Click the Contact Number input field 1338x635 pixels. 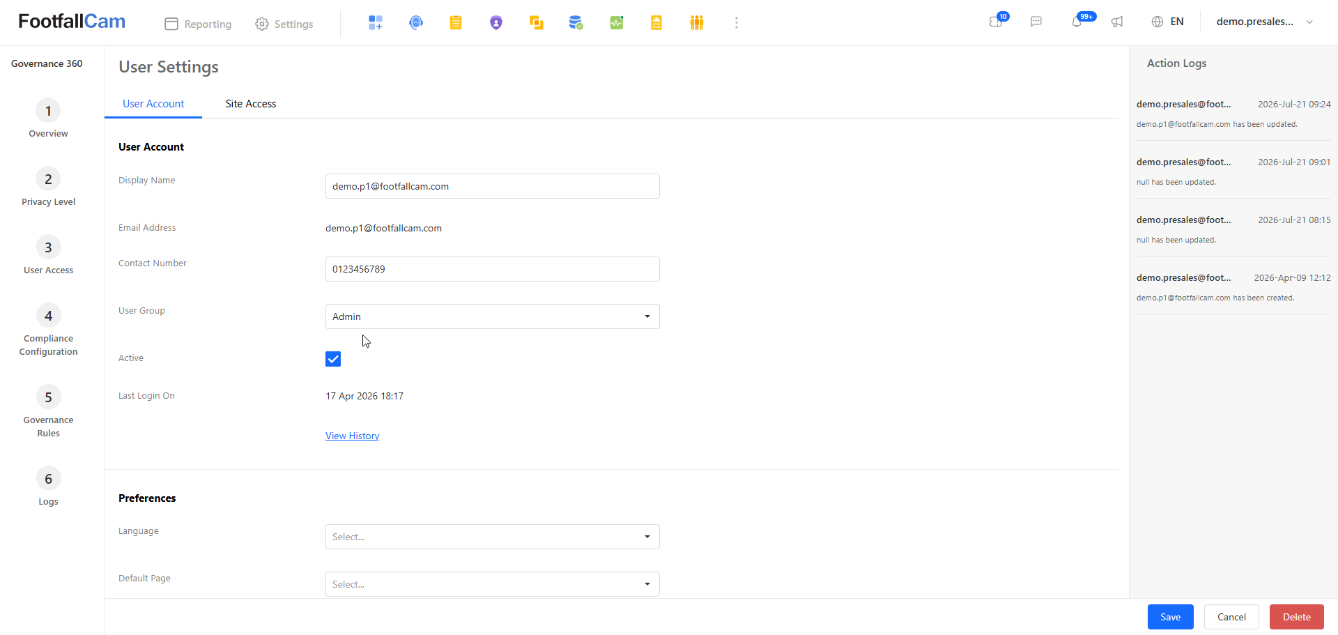click(x=492, y=269)
